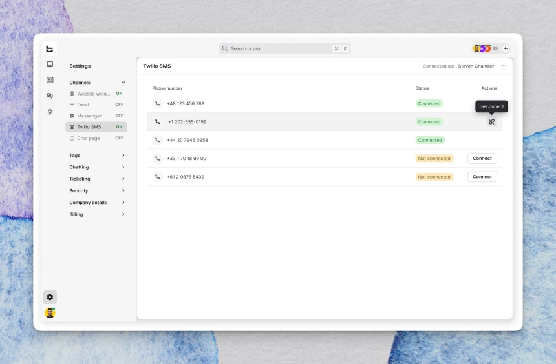Click the Actions column header

tap(489, 88)
